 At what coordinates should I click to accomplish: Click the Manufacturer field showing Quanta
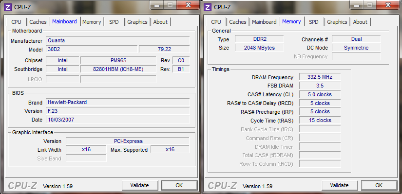coord(118,40)
